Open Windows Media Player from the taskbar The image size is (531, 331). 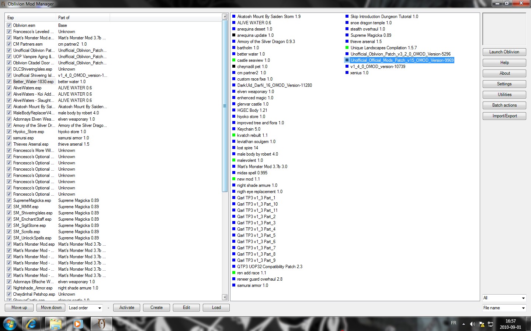[x=77, y=324]
